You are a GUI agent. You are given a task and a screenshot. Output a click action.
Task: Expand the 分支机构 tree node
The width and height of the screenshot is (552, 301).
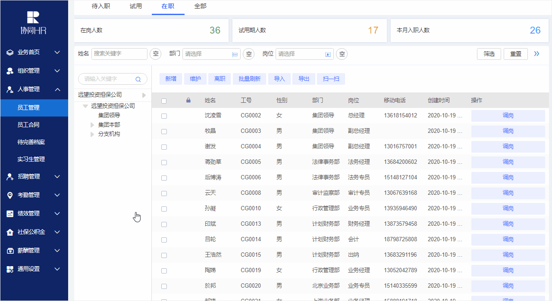point(92,134)
